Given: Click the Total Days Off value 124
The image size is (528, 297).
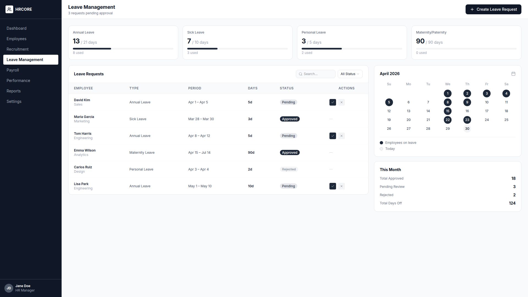Looking at the screenshot, I should [512, 203].
